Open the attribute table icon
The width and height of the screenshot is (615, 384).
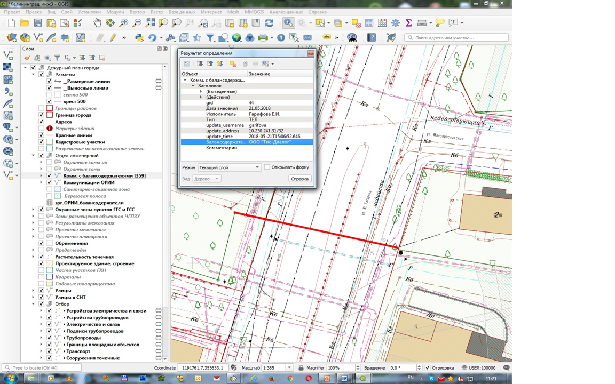[x=369, y=23]
